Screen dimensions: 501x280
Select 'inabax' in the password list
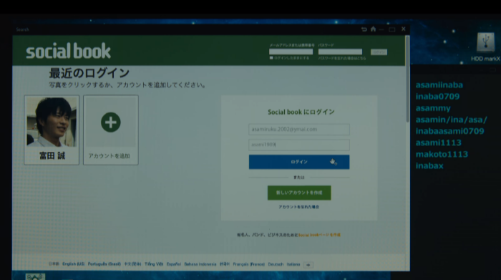pos(429,166)
